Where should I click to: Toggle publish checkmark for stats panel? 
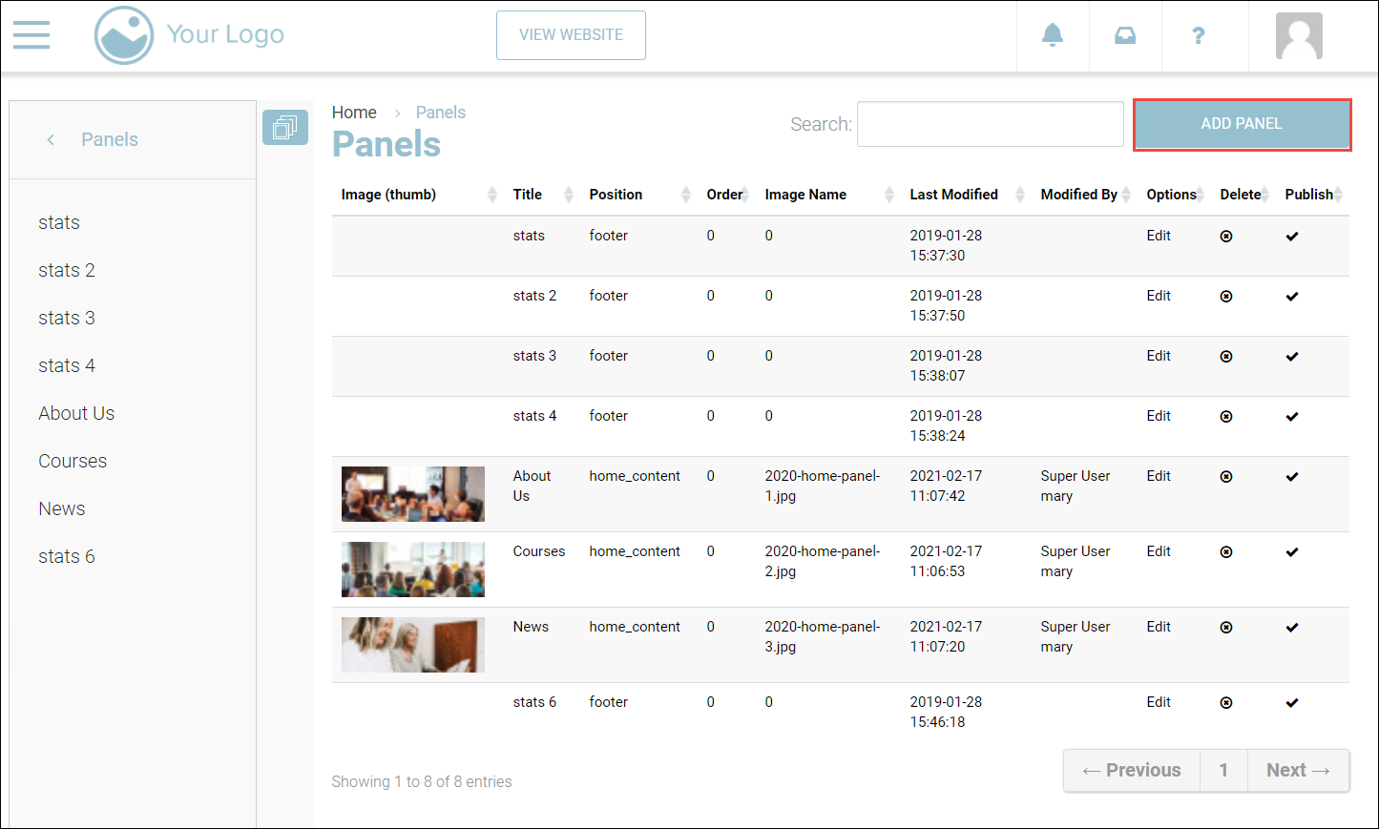(1291, 237)
